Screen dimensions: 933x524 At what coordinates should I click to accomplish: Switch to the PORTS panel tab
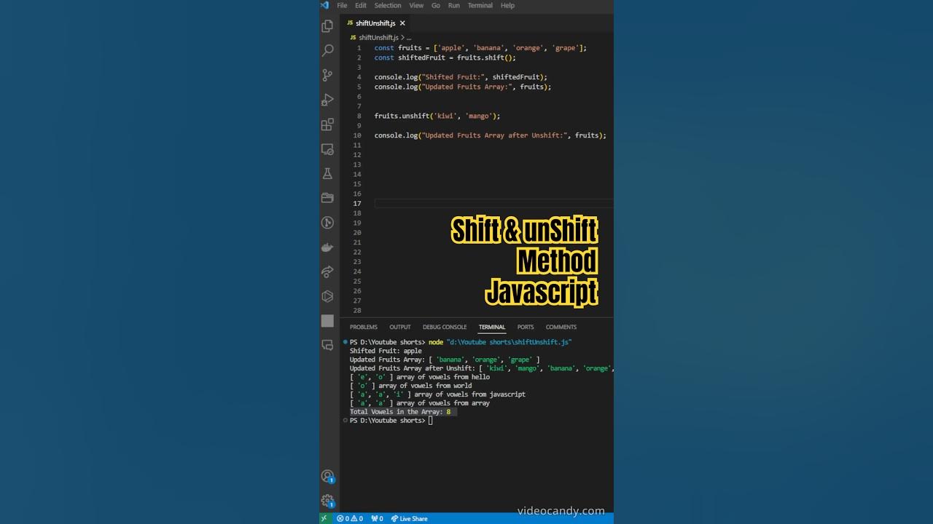[526, 327]
